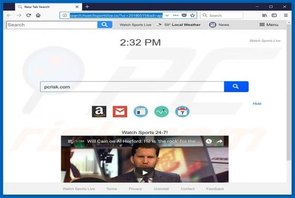View site information icon in the address bar
This screenshot has width=295, height=198.
(x=64, y=15)
